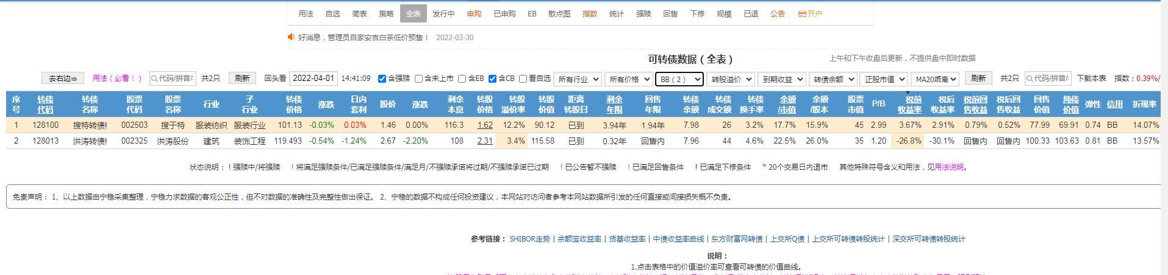Enable the 含未上市 checkbox

(x=419, y=78)
